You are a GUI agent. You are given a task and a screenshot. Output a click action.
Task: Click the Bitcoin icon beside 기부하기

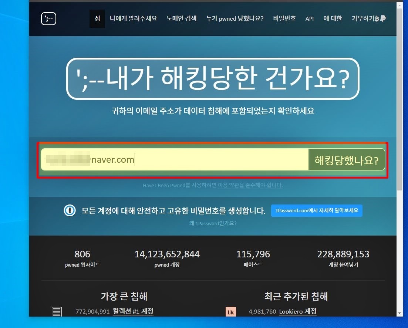pyautogui.click(x=377, y=19)
